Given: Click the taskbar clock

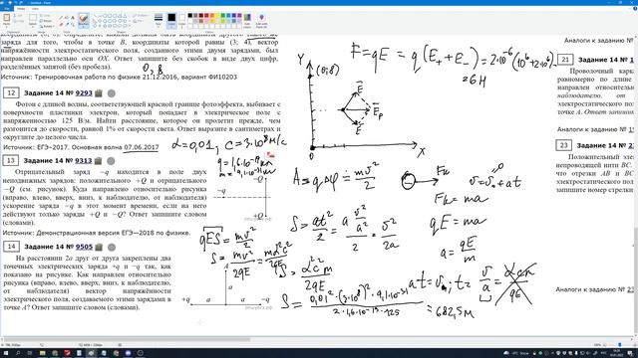Looking at the screenshot, I should (x=616, y=353).
